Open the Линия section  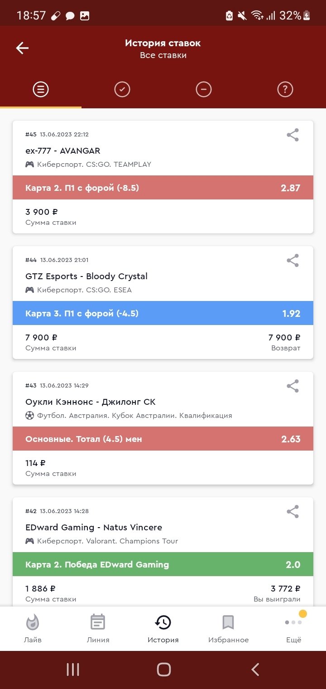[98, 628]
